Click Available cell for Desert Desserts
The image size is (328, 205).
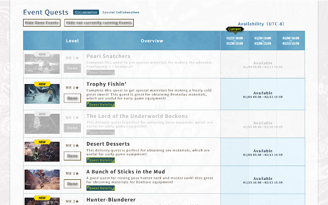click(263, 152)
